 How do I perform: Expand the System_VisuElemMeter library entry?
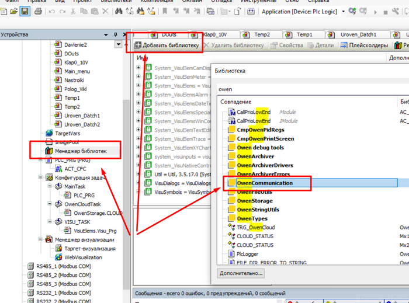pyautogui.click(x=139, y=76)
